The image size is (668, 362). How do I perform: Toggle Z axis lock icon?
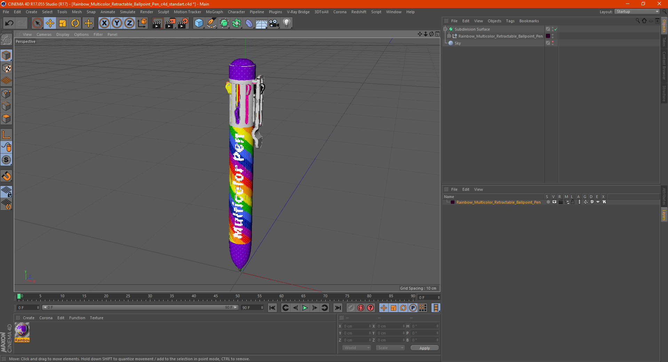pos(129,23)
